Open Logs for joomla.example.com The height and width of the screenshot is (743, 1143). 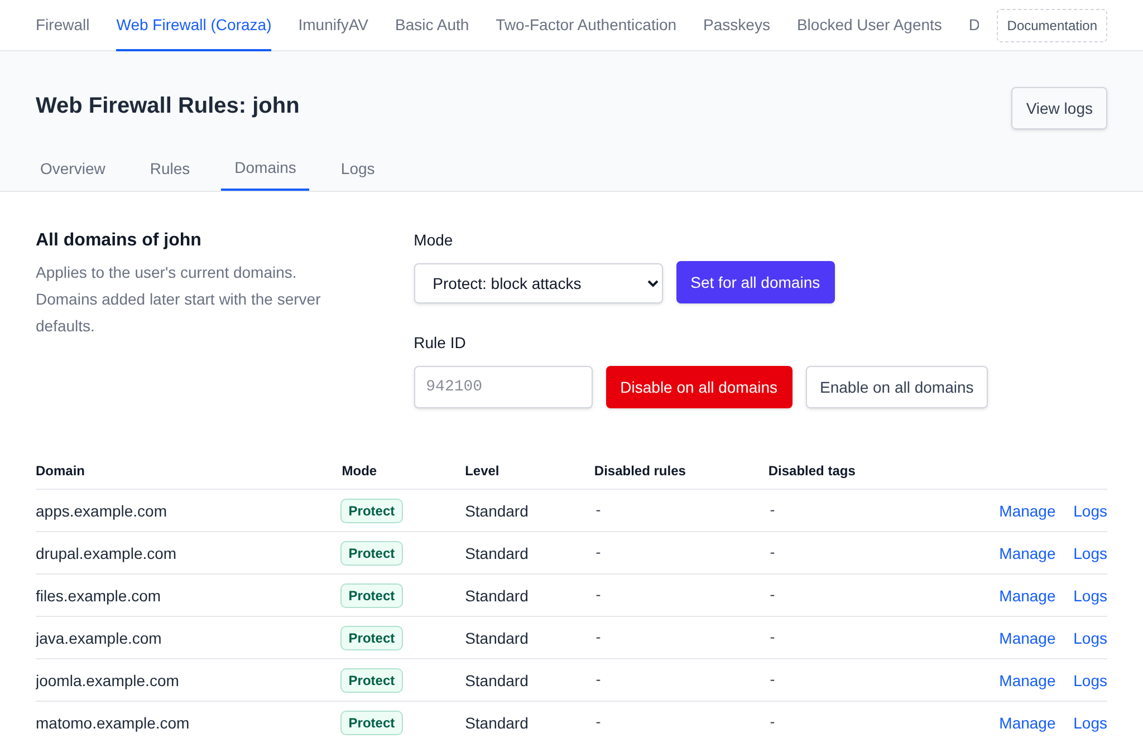(1090, 681)
